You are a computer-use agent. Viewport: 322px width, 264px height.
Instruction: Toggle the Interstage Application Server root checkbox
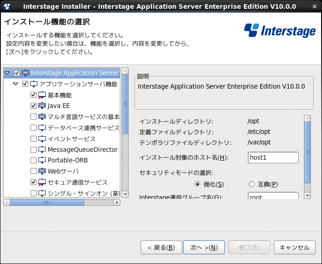[17, 73]
